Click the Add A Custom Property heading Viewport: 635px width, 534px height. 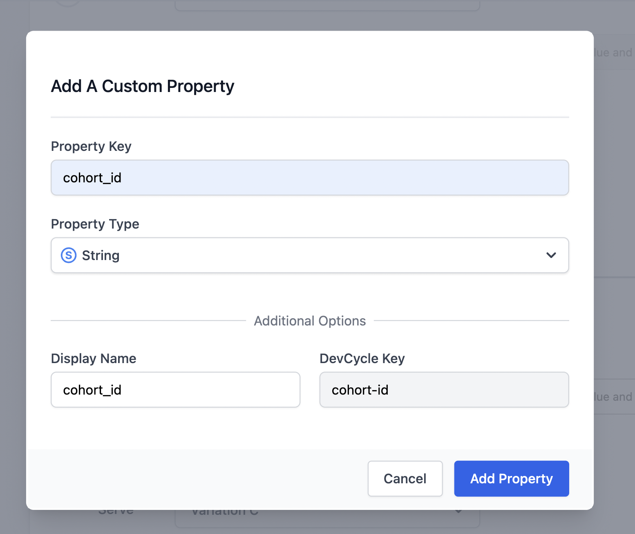142,86
